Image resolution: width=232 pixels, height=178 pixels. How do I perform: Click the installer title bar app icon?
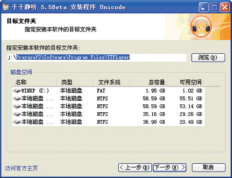click(x=6, y=7)
